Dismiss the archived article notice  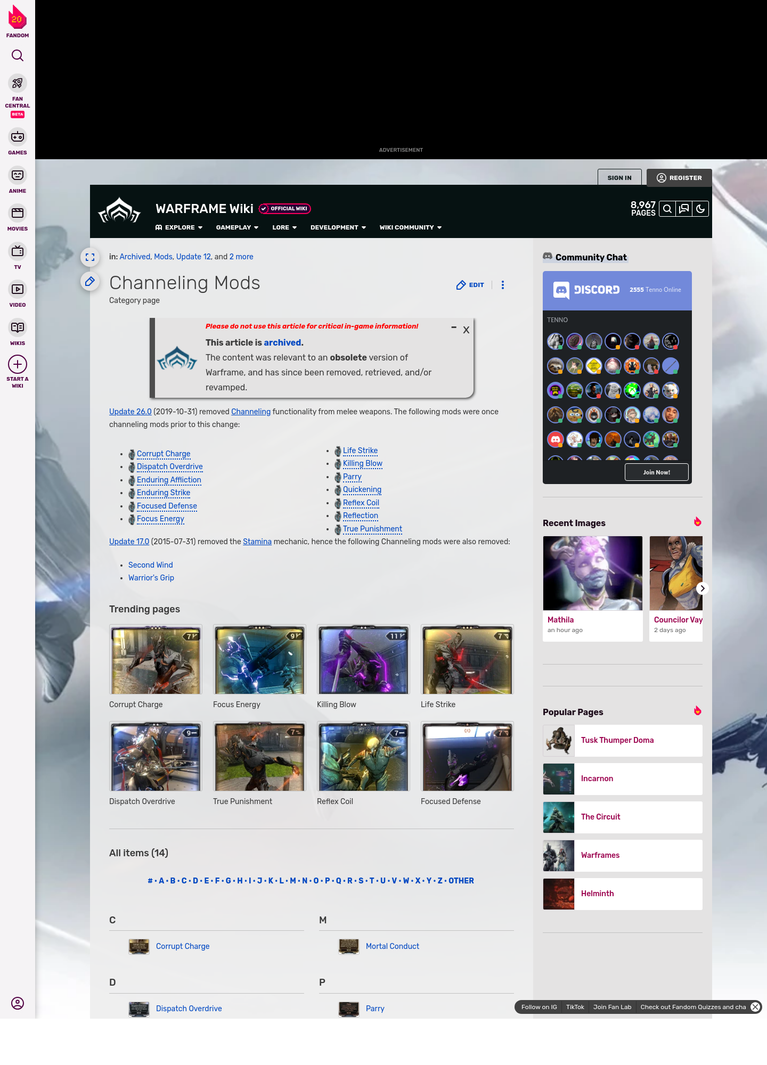pos(466,330)
